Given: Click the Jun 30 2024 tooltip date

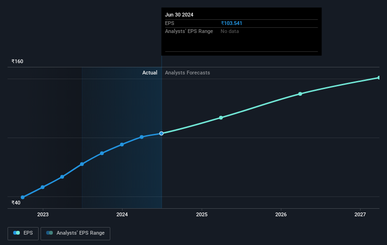Looking at the screenshot, I should tap(179, 15).
